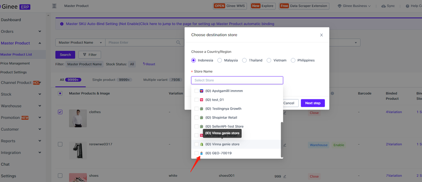422x182 pixels.
Task: Click the Cancel button in the dialog
Action: pyautogui.click(x=289, y=103)
